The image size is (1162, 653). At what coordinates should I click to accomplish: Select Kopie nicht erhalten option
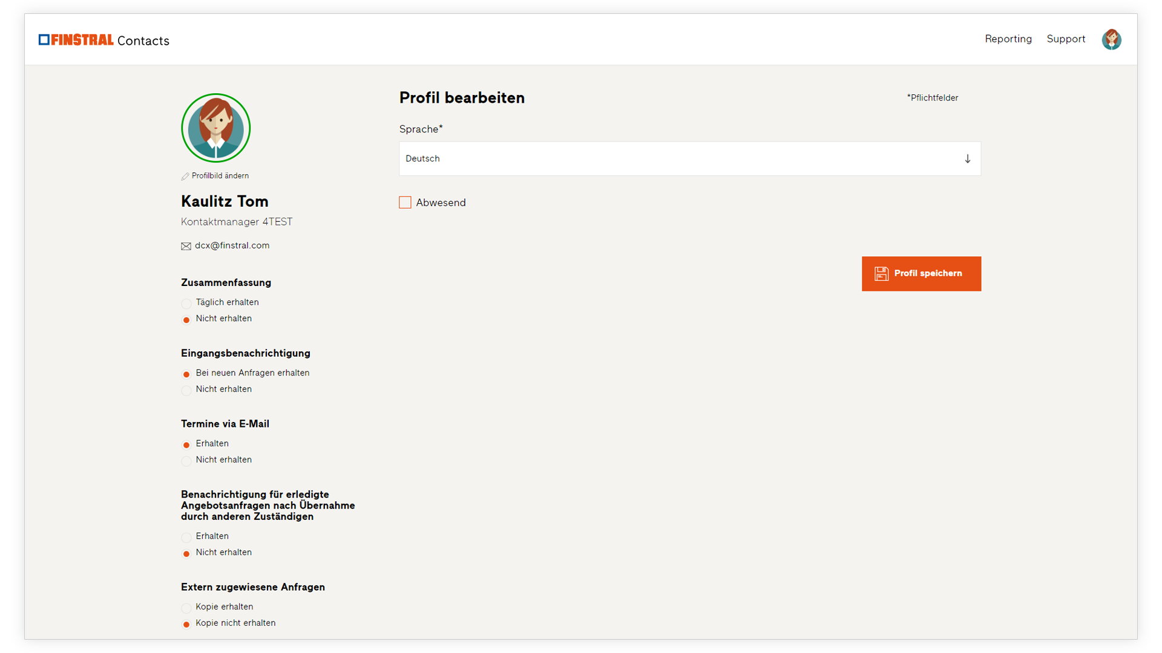pyautogui.click(x=186, y=625)
